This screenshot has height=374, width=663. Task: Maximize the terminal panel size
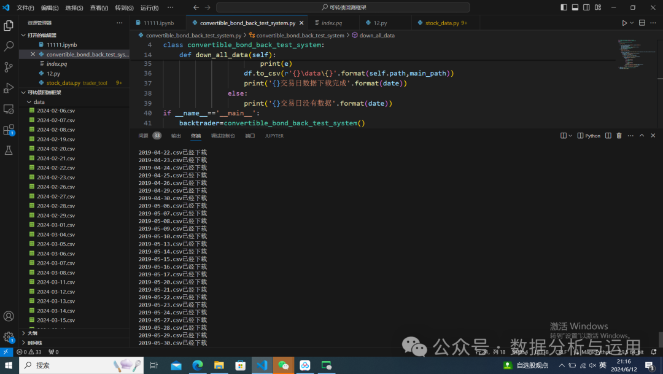[642, 136]
